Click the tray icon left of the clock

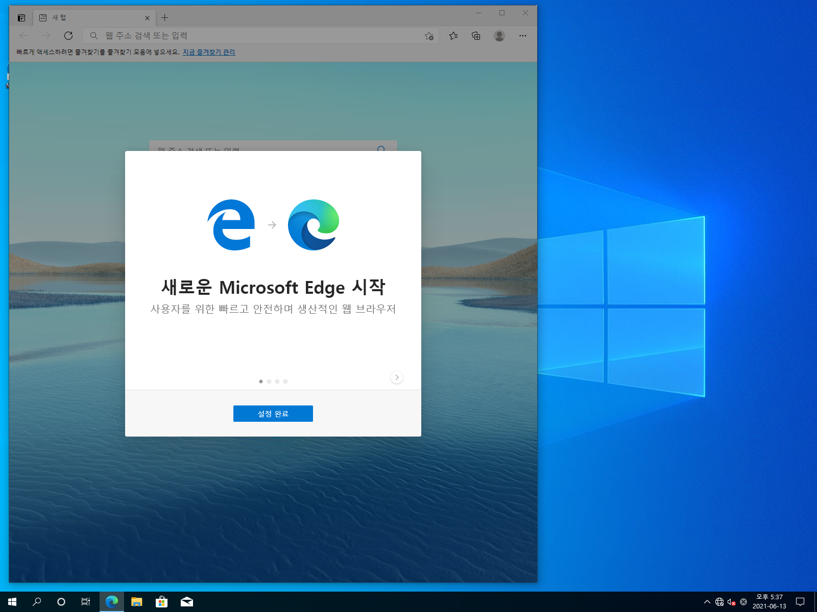coord(743,602)
